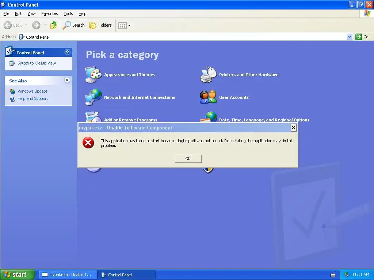
Task: Click the Control Panel icon in Address bar
Action: click(x=22, y=37)
